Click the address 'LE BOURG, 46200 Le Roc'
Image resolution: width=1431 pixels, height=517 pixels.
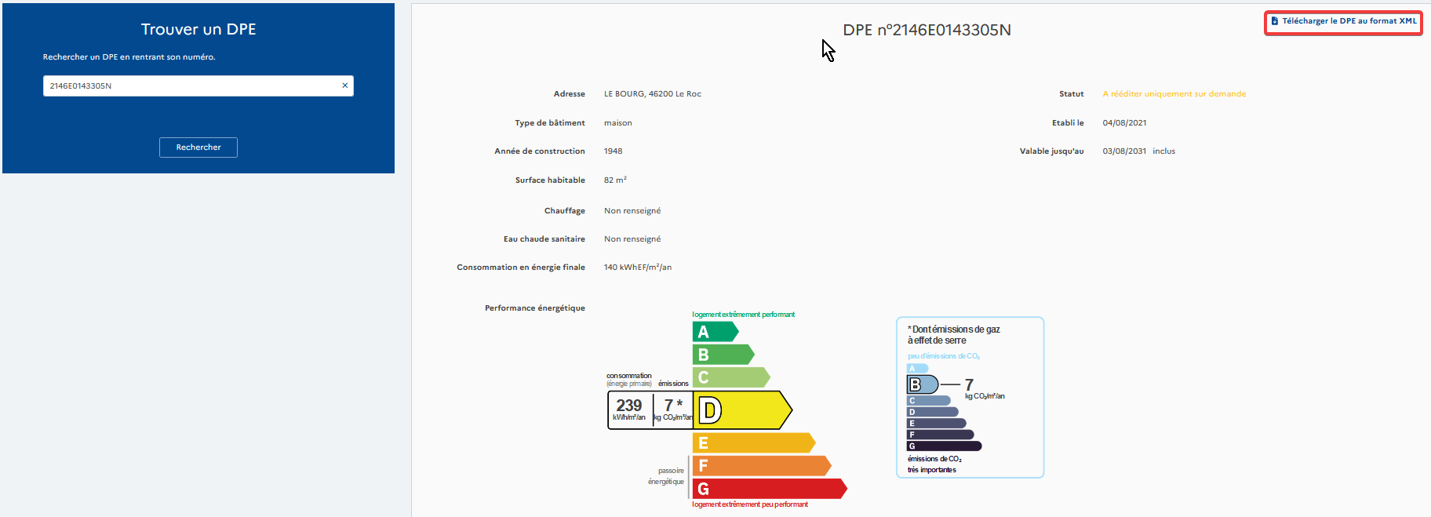(x=653, y=94)
